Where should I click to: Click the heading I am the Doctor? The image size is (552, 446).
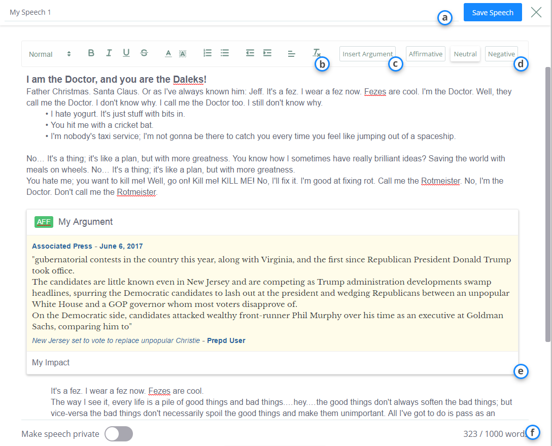click(x=116, y=80)
